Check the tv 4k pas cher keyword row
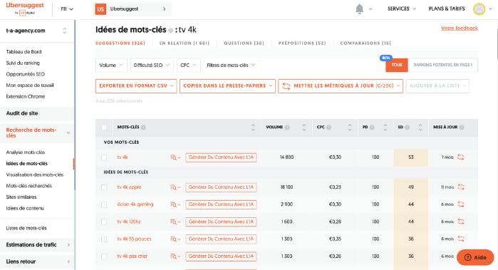Viewport: 498px width, 270px height. 104,256
